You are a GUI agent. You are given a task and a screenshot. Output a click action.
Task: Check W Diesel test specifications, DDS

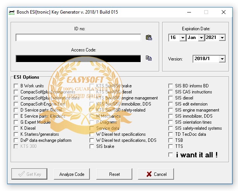coord(92,140)
